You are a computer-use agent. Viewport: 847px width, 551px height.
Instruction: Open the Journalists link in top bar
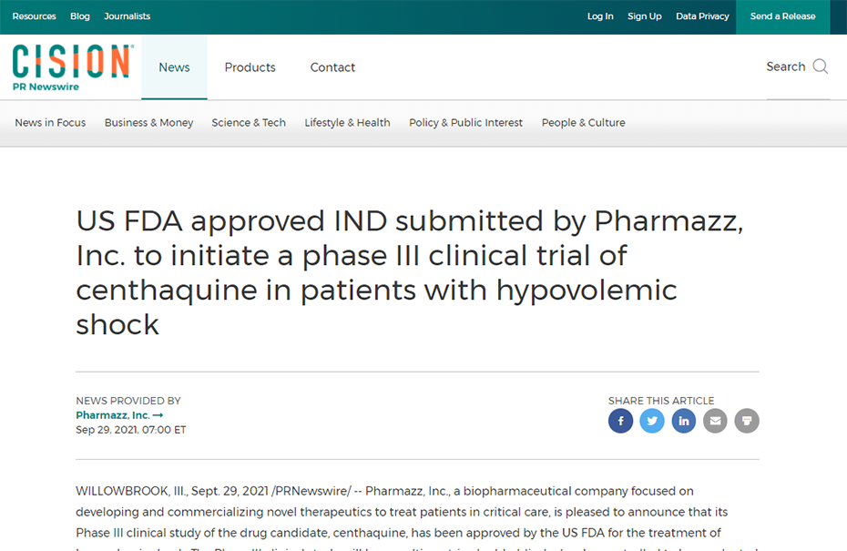(x=127, y=16)
